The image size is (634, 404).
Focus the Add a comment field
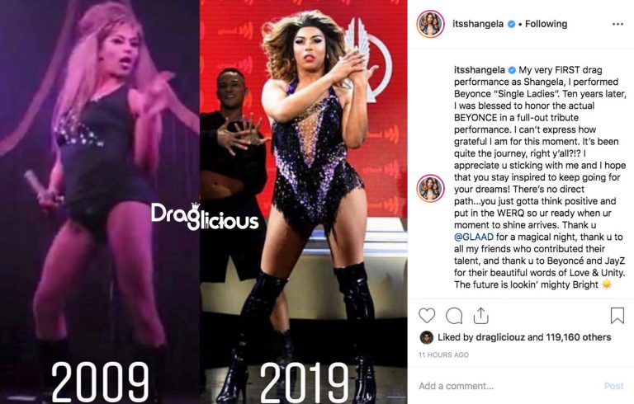(x=508, y=386)
